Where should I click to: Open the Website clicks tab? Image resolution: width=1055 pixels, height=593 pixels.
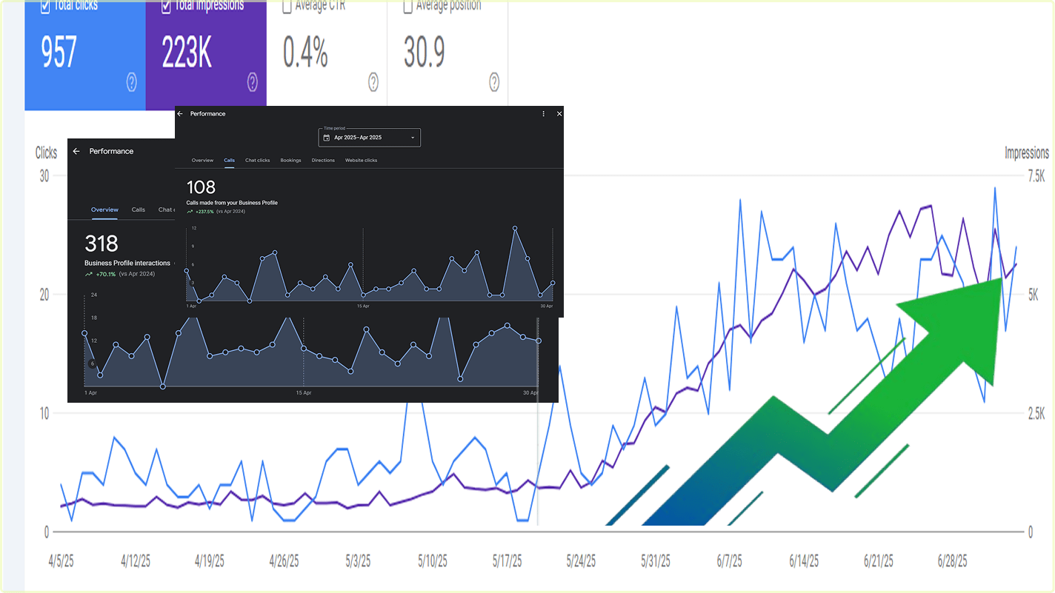point(361,161)
